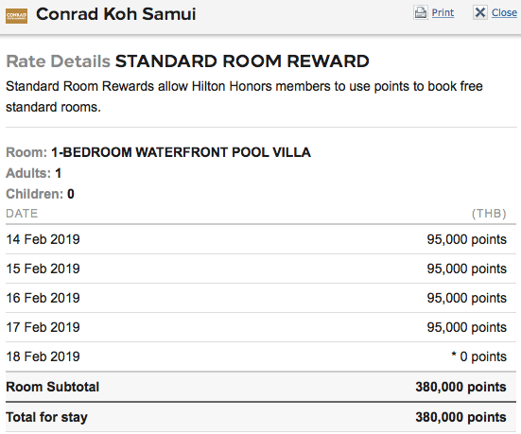This screenshot has height=434, width=521.
Task: Select the 18 Feb 2019 row
Action: pyautogui.click(x=261, y=356)
